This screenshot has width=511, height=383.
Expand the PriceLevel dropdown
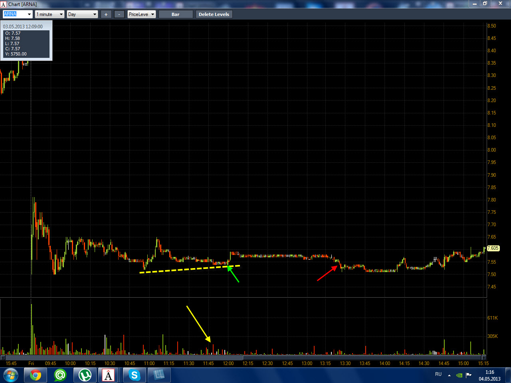tap(142, 14)
